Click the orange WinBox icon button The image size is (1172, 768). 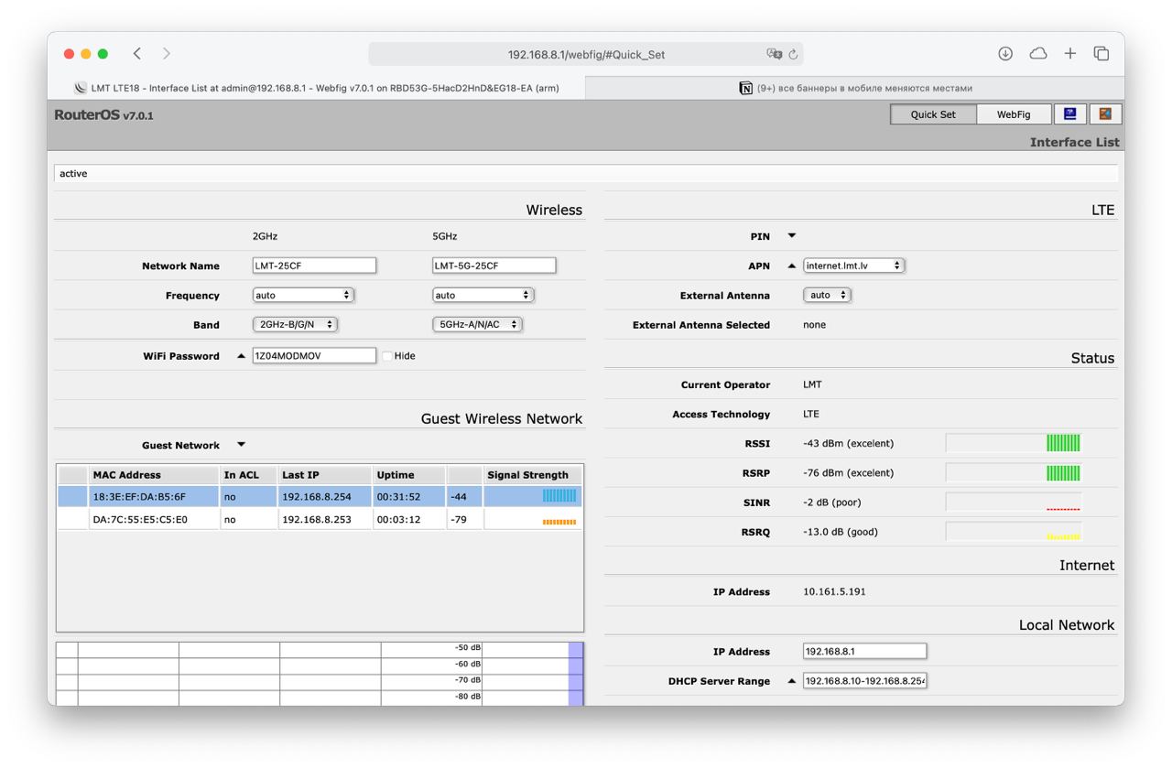pos(1105,114)
